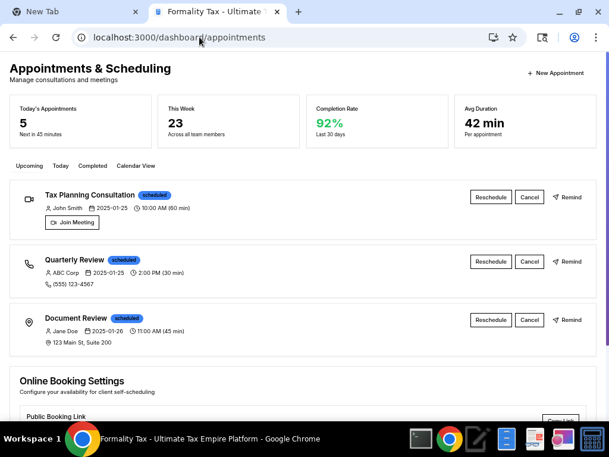This screenshot has width=609, height=457.
Task: Click the video camera icon for Tax Planning Consultation
Action: 29,199
